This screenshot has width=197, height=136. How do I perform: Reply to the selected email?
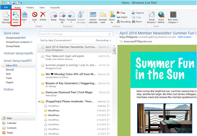click(x=54, y=16)
